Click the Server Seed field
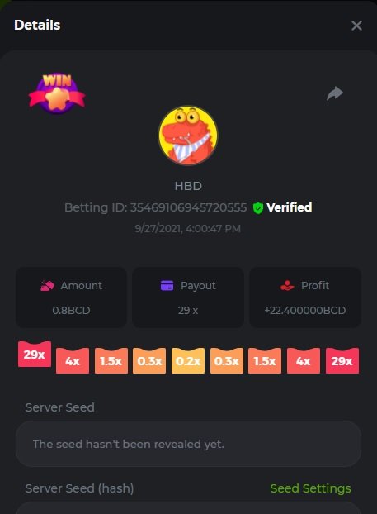 click(x=188, y=444)
